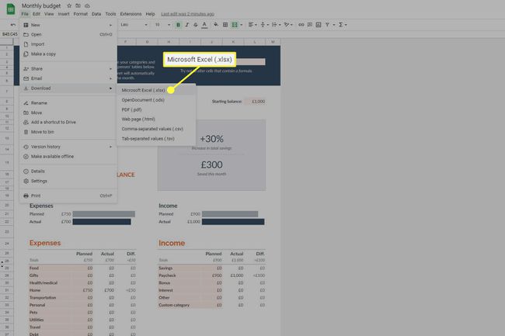Choose Open in the File menu
Viewport: 505px width, 336px height.
(x=68, y=34)
